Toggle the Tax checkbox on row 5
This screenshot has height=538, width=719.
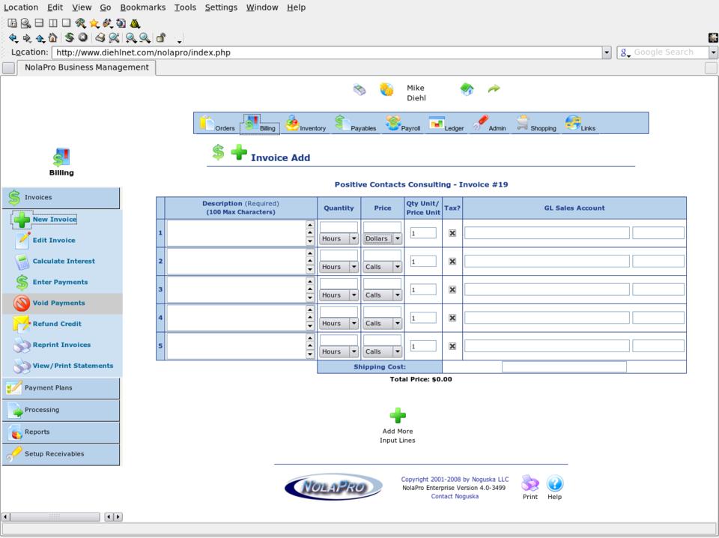click(x=452, y=346)
